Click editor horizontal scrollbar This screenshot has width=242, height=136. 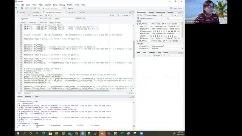[x=67, y=91]
